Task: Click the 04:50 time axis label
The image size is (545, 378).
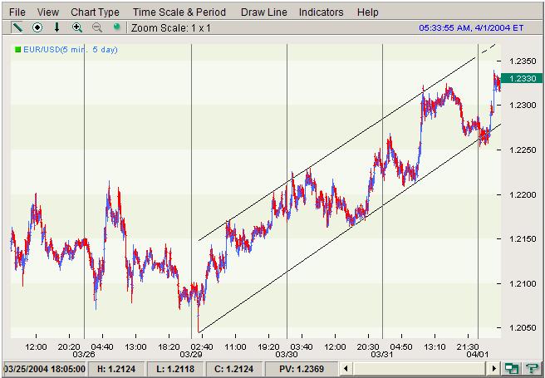Action: tap(401, 346)
